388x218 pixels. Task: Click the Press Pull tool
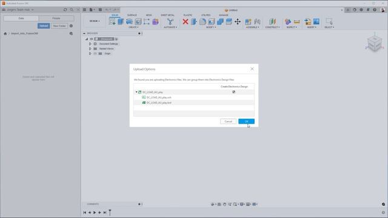pos(194,22)
